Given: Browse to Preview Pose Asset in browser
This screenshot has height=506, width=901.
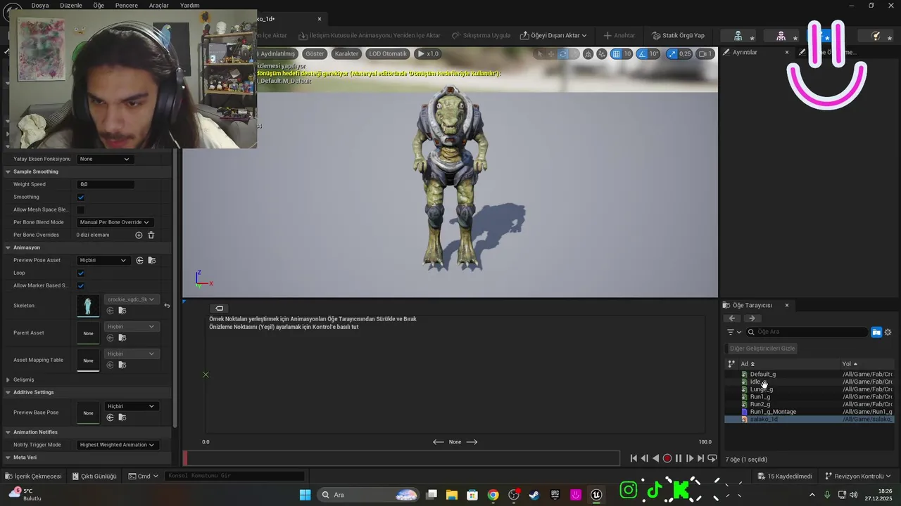Looking at the screenshot, I should 151,260.
